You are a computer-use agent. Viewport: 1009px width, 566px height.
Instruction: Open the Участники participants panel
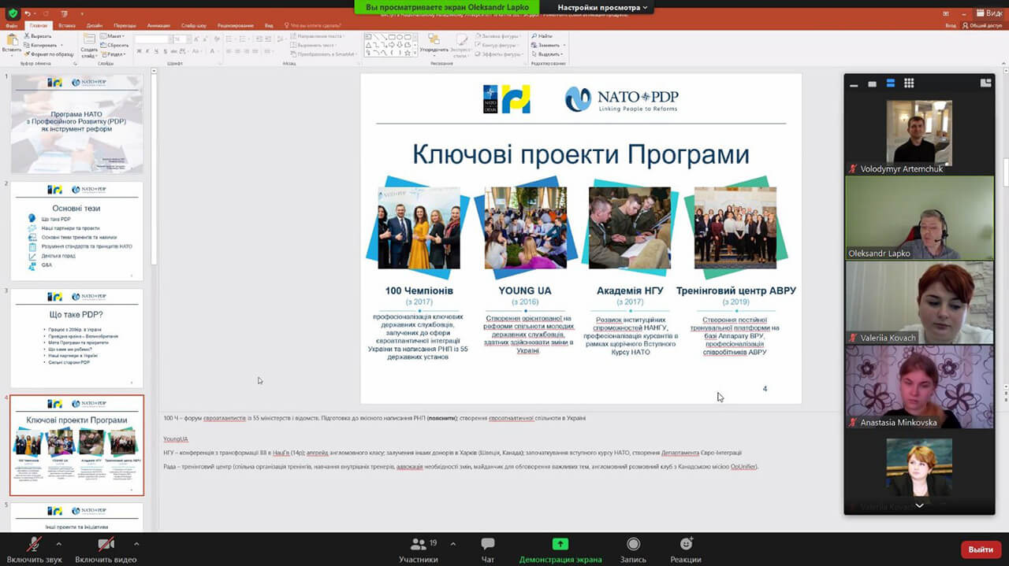419,549
